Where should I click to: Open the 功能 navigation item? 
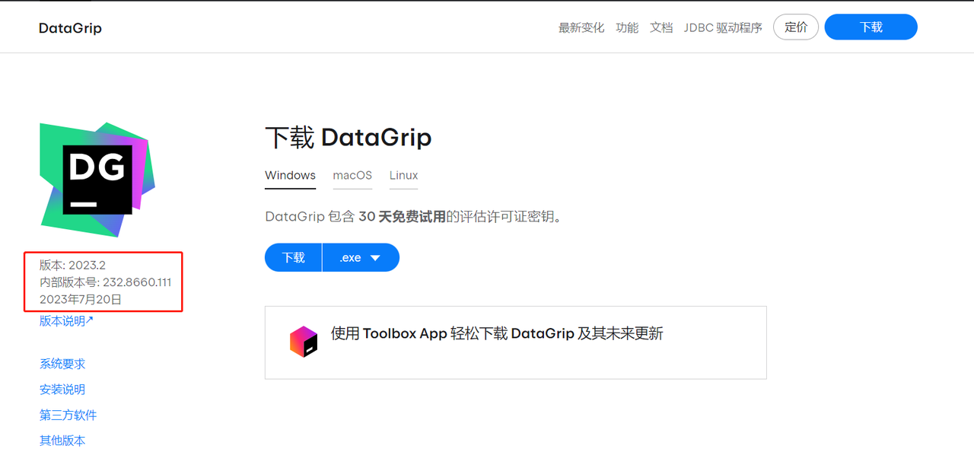point(627,27)
